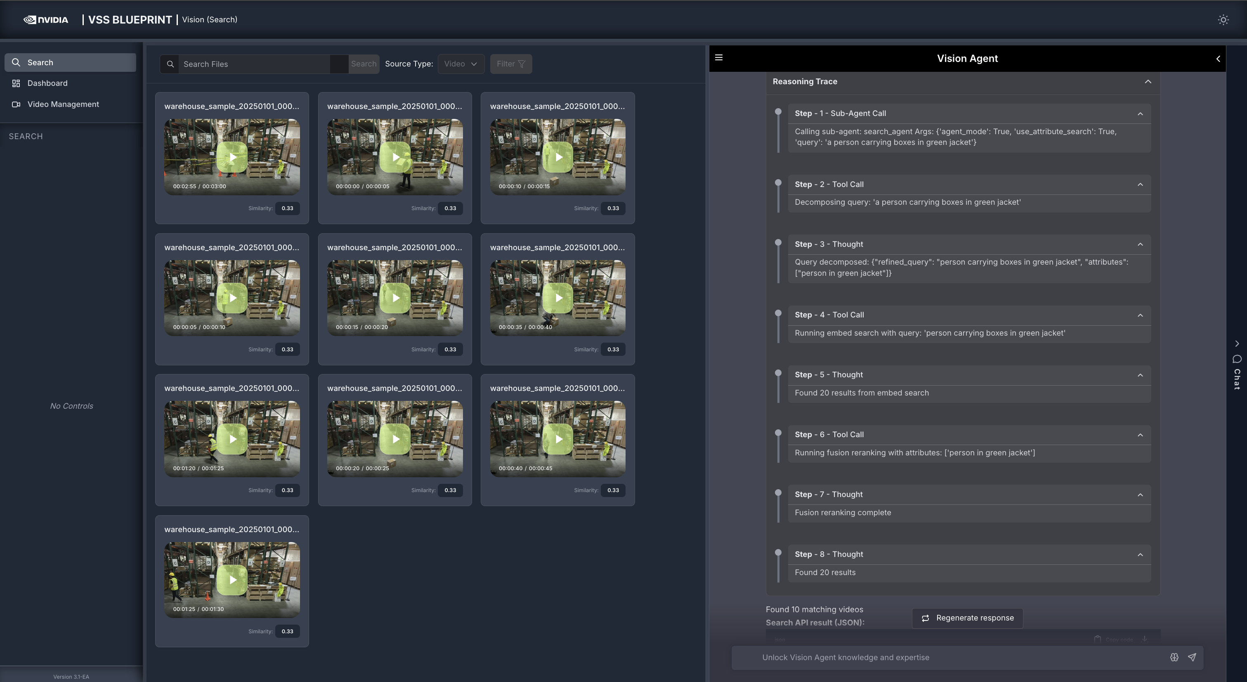Click the send message paper plane icon
1247x682 pixels.
[x=1192, y=657]
